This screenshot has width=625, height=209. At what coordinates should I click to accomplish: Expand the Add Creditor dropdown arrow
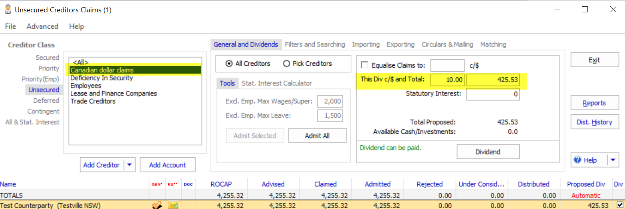point(131,165)
